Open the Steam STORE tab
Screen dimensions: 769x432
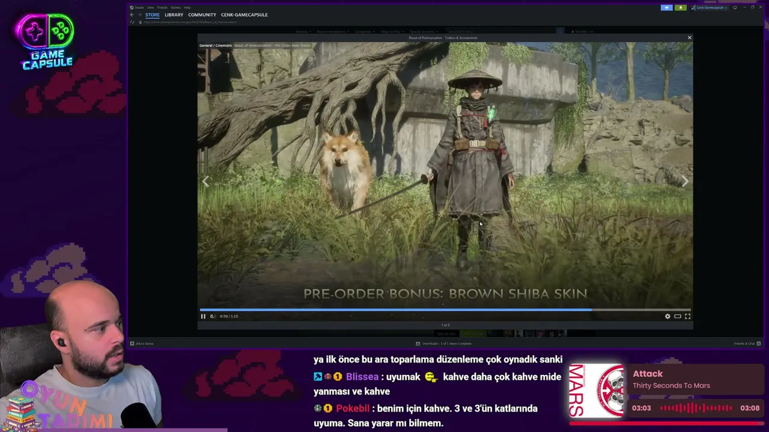tap(153, 14)
